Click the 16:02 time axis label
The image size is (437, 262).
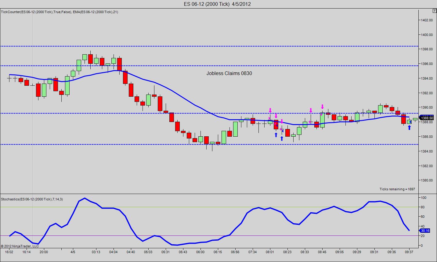9,252
